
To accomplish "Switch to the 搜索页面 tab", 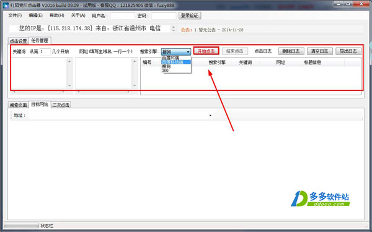I will pyautogui.click(x=18, y=105).
